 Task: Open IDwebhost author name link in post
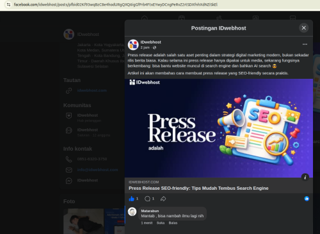(150, 42)
